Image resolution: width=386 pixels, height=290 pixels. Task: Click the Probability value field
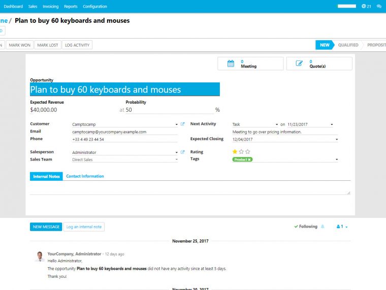coord(170,110)
